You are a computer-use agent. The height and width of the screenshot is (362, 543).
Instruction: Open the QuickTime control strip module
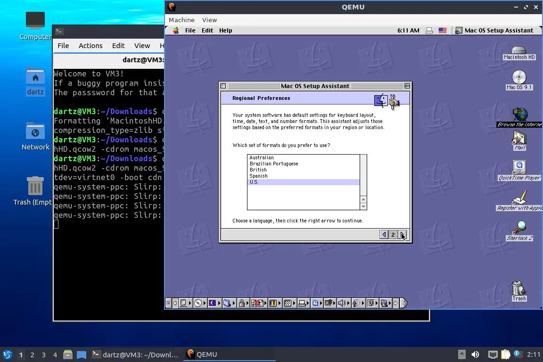coord(317,303)
